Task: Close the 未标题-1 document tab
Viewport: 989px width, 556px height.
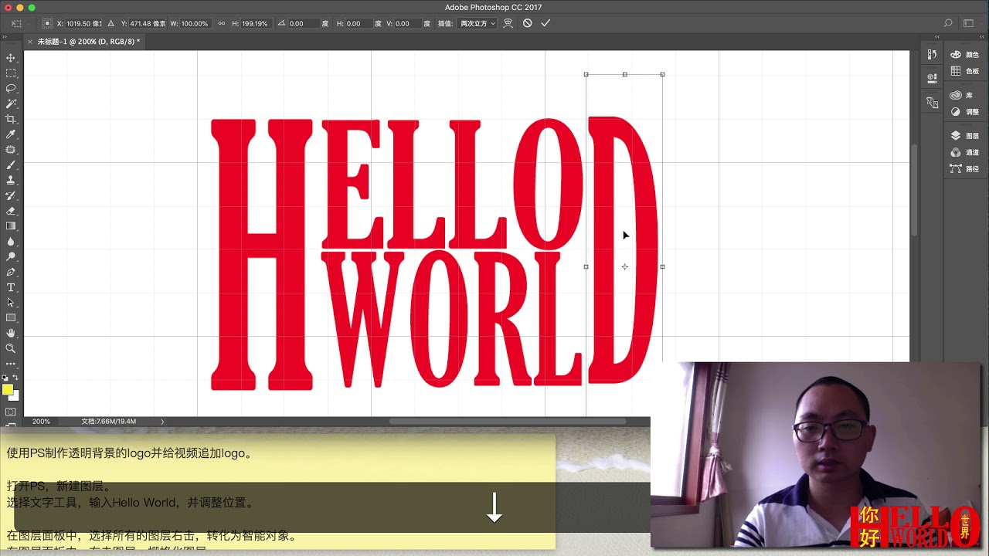Action: point(30,41)
